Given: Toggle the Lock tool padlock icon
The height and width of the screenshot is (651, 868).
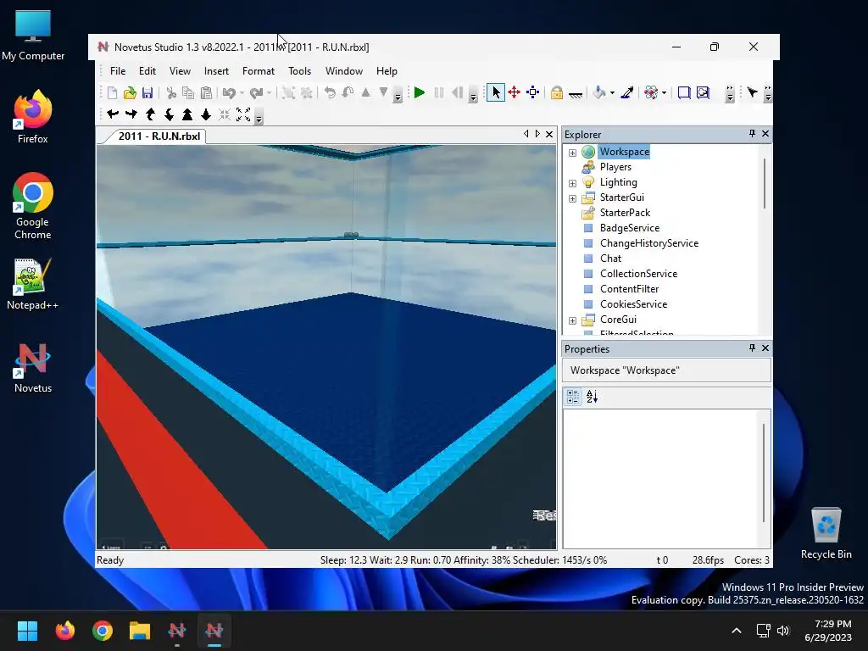Looking at the screenshot, I should 557,92.
